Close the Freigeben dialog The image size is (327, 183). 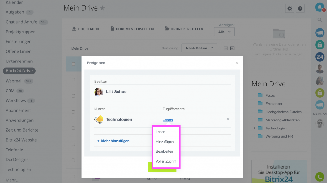[x=237, y=63]
